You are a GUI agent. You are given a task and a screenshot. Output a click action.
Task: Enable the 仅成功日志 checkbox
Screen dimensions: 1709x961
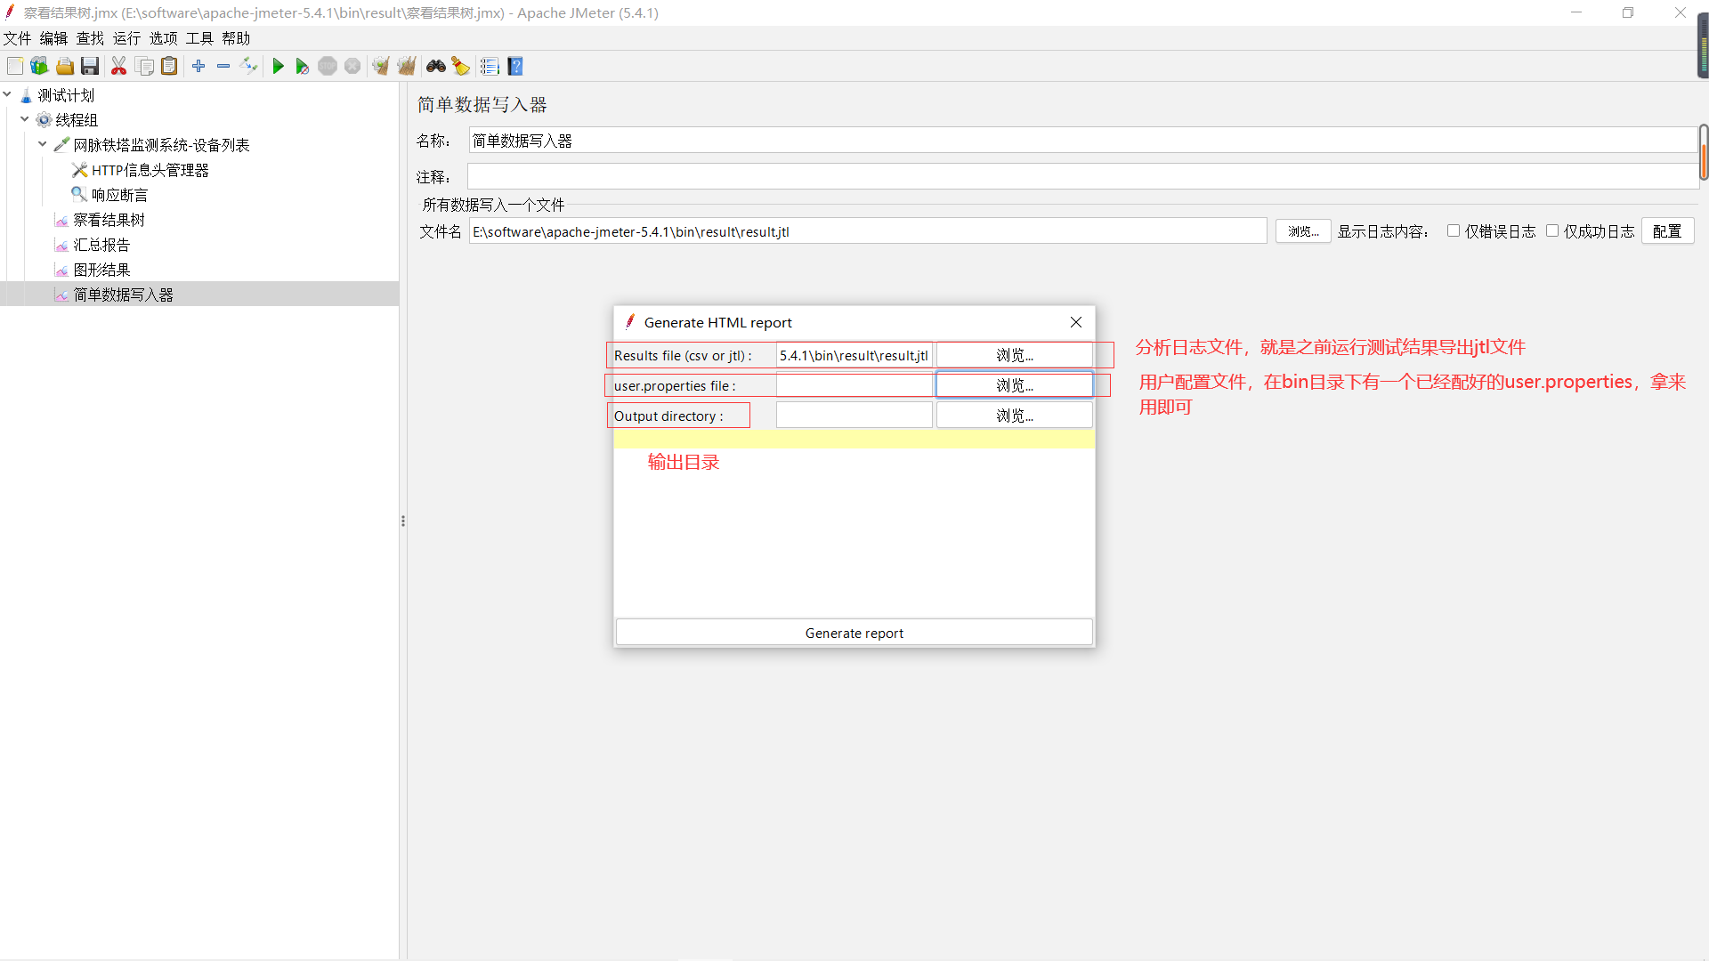click(x=1552, y=231)
